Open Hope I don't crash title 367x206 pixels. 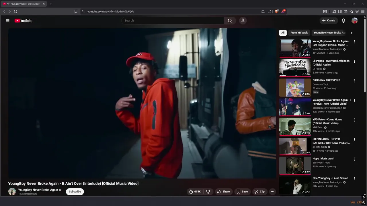[323, 159]
